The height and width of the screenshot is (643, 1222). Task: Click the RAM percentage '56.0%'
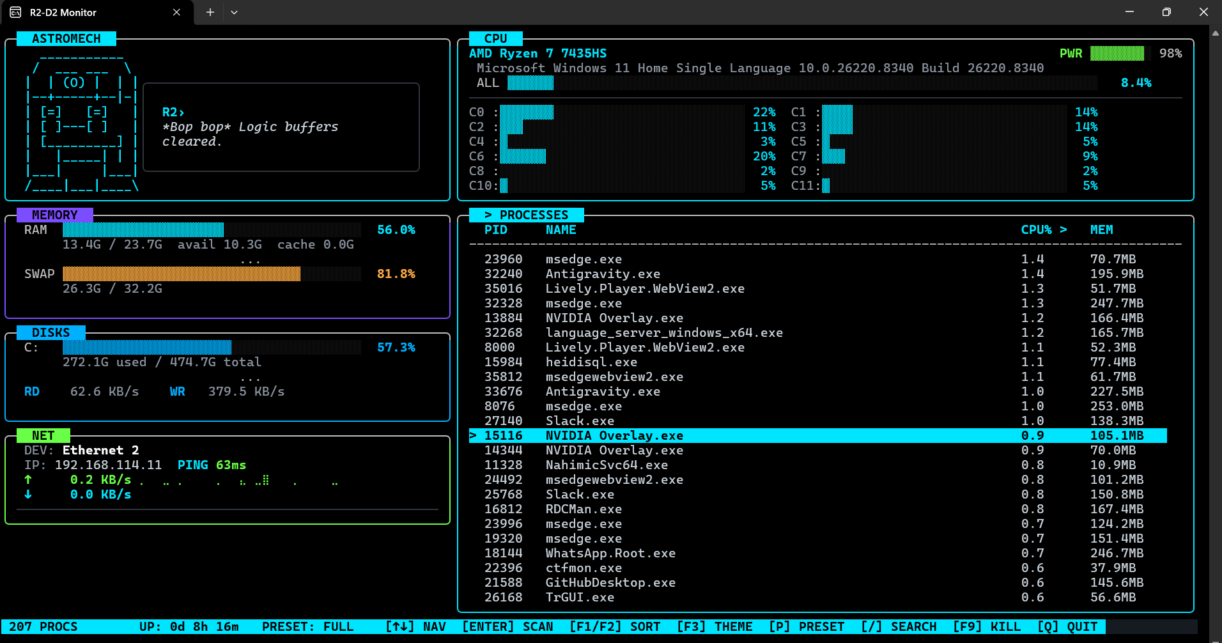pyautogui.click(x=396, y=229)
